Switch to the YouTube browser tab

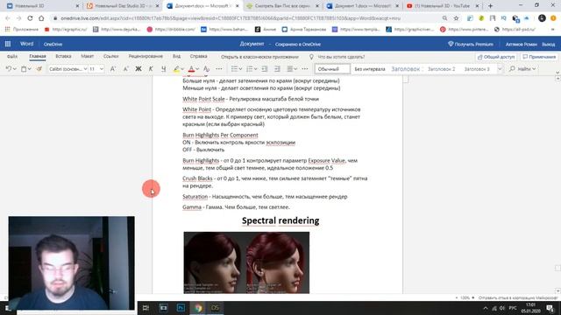click(x=444, y=6)
